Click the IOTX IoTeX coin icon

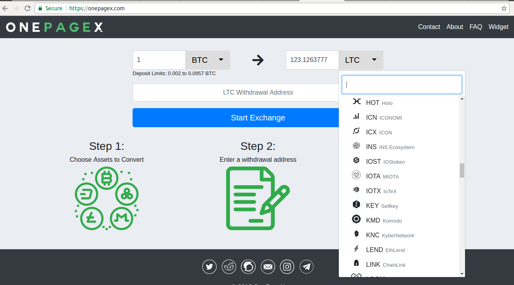point(356,190)
